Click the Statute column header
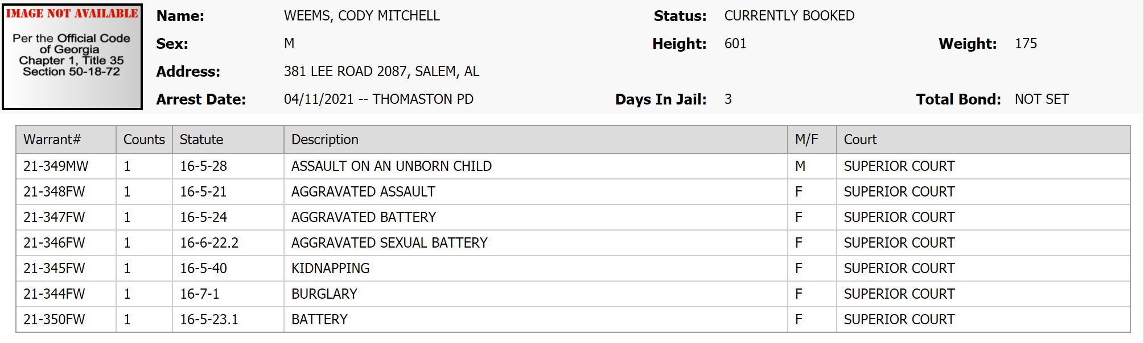The image size is (1144, 343). click(x=201, y=140)
